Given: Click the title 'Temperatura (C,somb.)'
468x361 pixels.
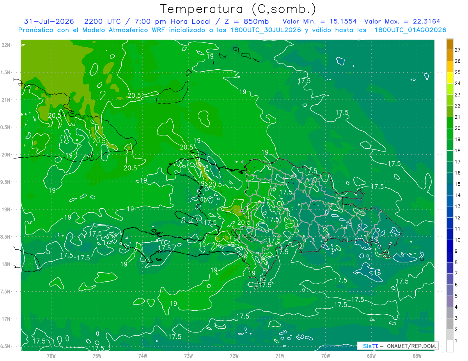Looking at the screenshot, I should (238, 9).
